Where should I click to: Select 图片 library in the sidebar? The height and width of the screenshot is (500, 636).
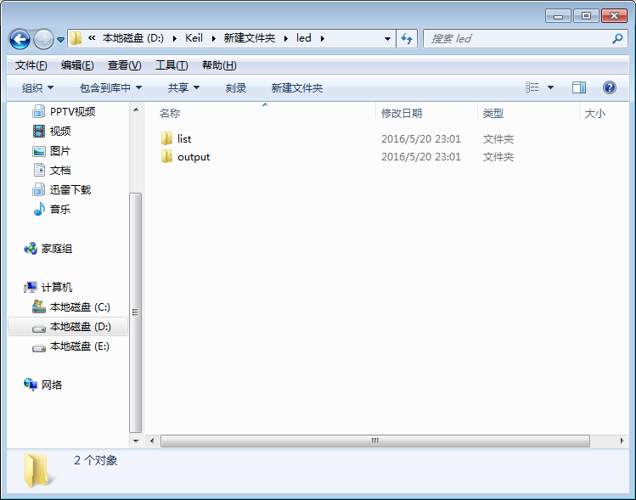coord(52,151)
